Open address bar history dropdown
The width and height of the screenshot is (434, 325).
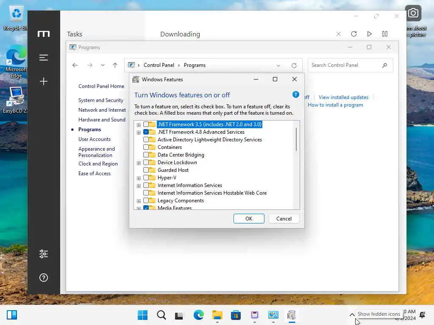pos(278,66)
